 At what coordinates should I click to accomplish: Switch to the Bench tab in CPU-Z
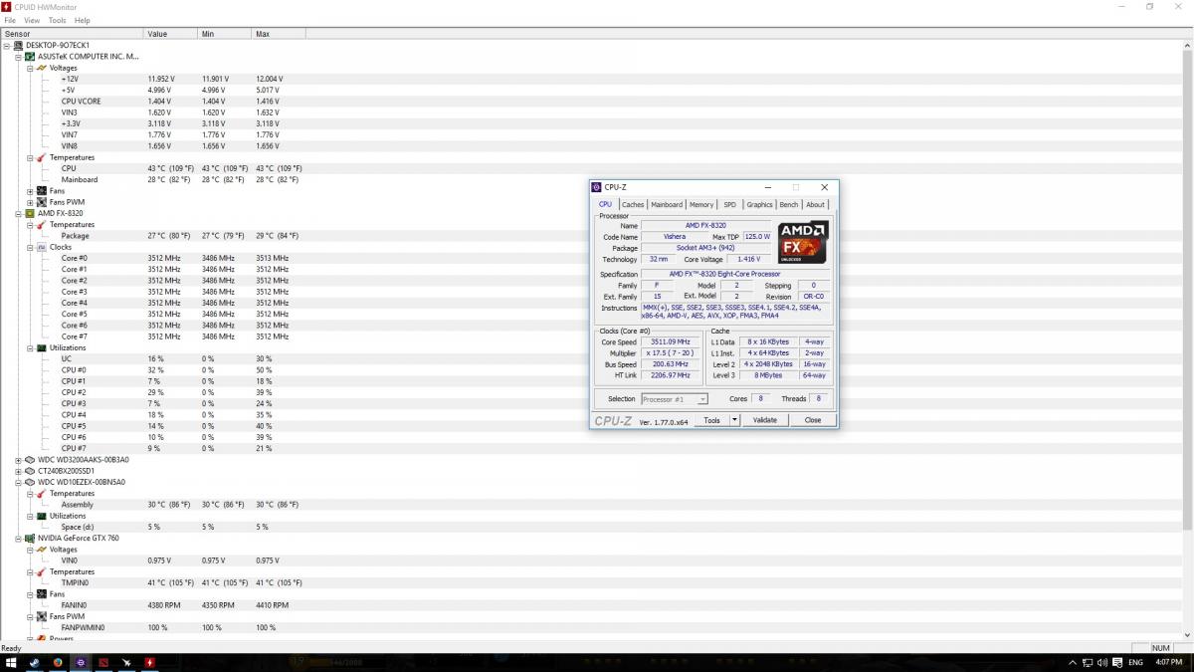pos(789,204)
